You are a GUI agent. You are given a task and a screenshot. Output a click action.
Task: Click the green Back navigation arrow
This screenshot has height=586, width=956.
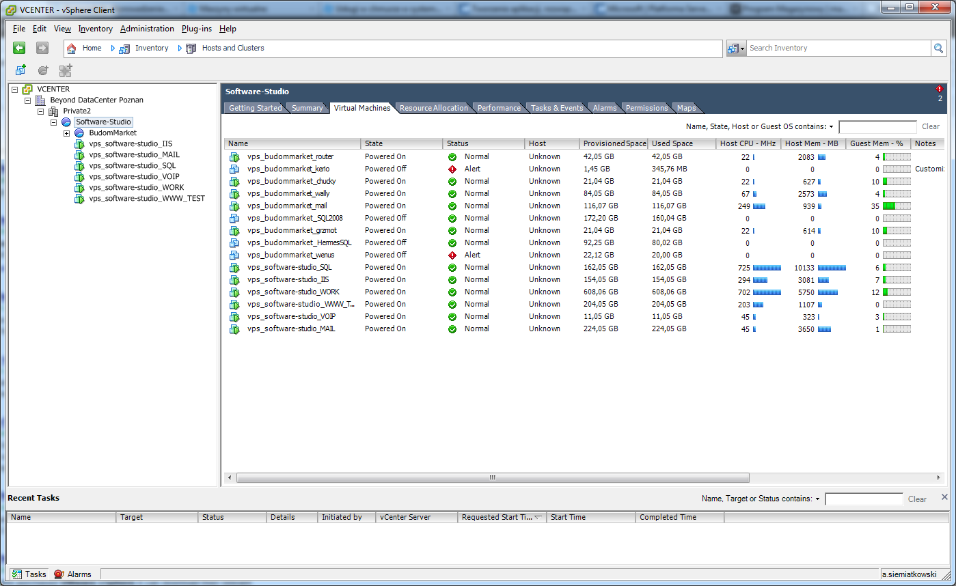click(x=19, y=48)
